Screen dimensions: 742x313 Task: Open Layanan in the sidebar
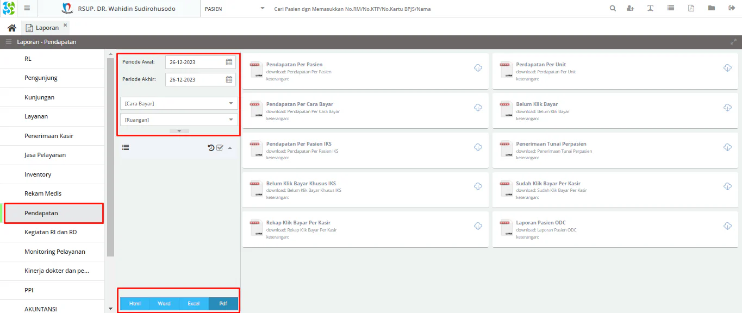click(x=52, y=117)
